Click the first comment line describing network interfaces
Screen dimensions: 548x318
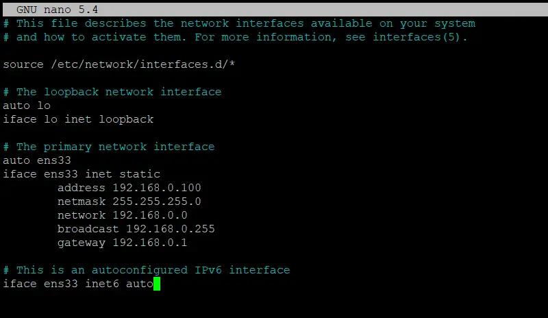(239, 23)
